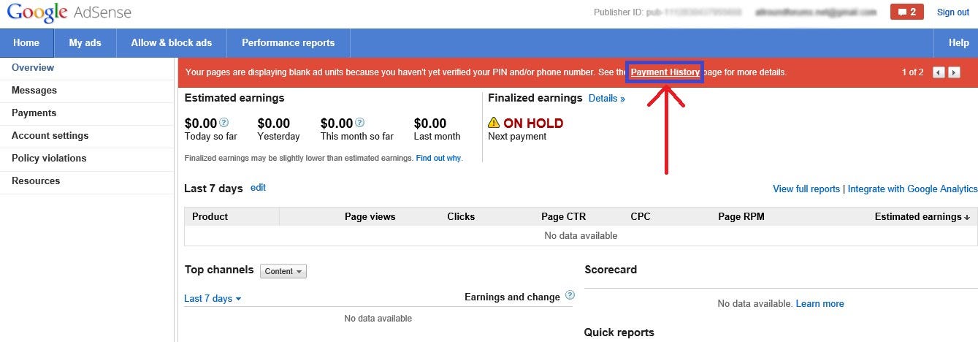The width and height of the screenshot is (978, 342).
Task: Click the ON HOLD payment status text
Action: 533,123
